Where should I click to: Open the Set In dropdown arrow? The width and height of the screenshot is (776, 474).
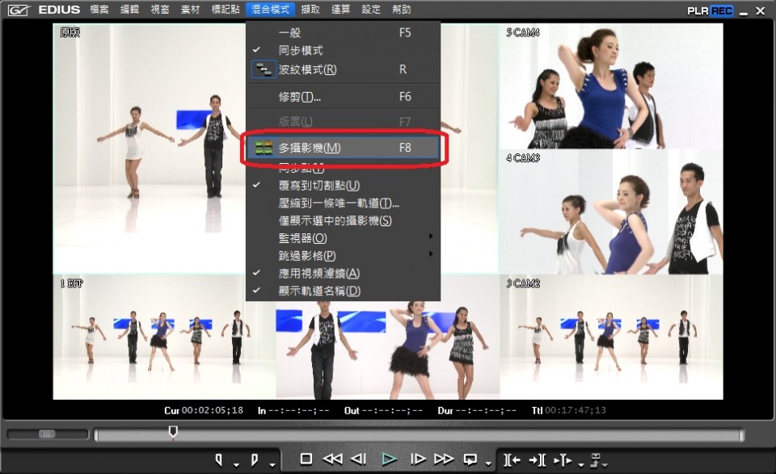pyautogui.click(x=236, y=464)
